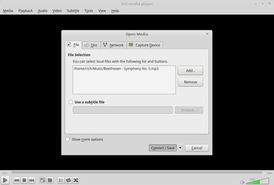Select the File tab in Open Media

73,45
